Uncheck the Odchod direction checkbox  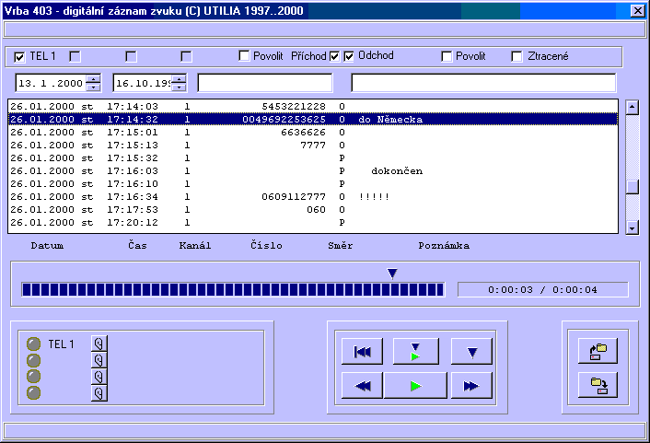tap(350, 56)
